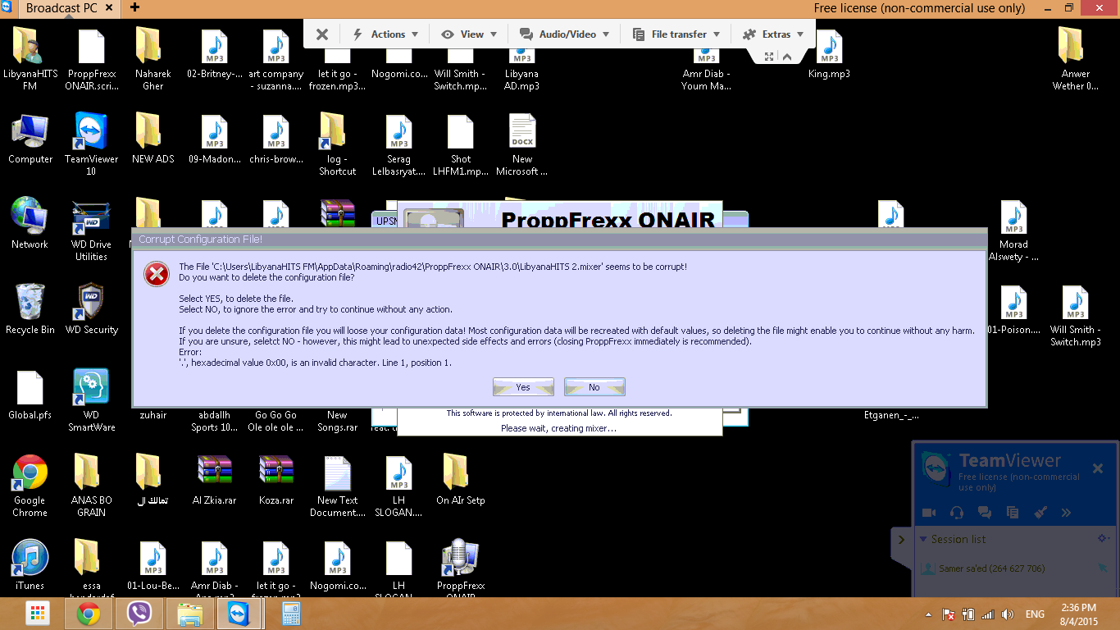This screenshot has width=1120, height=630.
Task: Open the View dropdown in TeamViewer toolbar
Action: pos(469,34)
